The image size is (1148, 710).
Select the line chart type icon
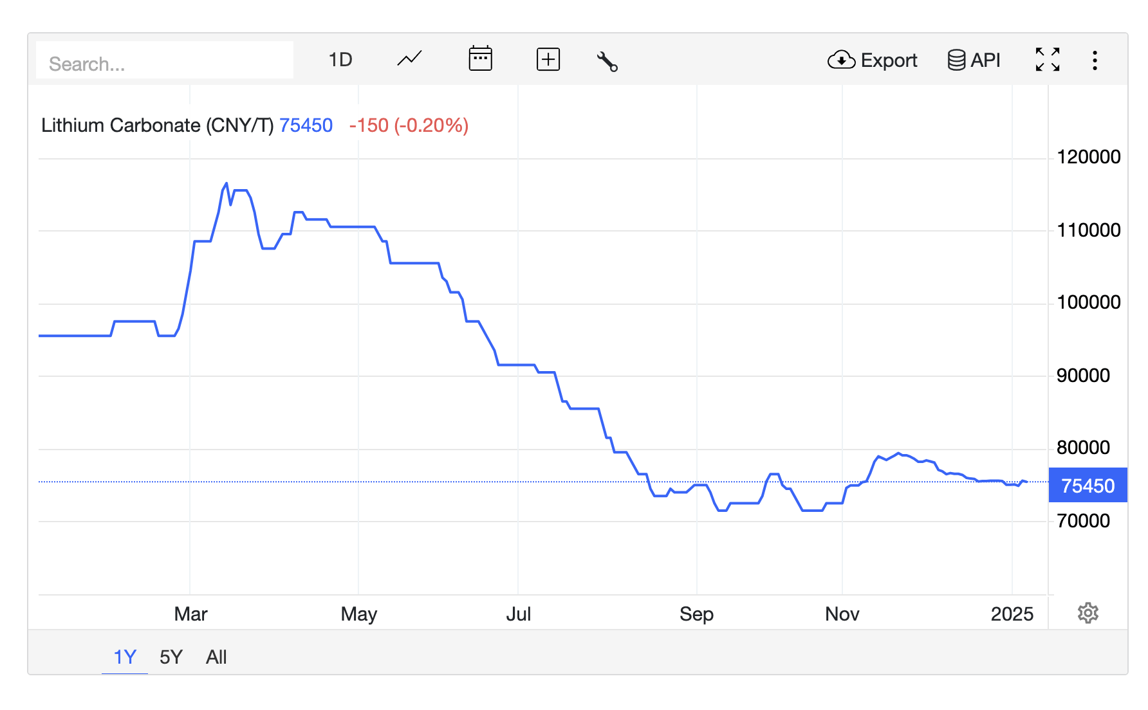point(409,59)
